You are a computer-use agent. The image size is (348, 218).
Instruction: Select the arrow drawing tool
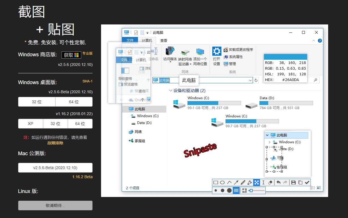[x=236, y=182]
